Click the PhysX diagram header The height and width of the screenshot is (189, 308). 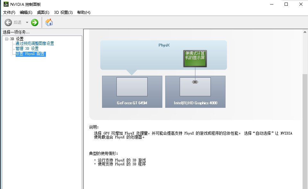164,45
